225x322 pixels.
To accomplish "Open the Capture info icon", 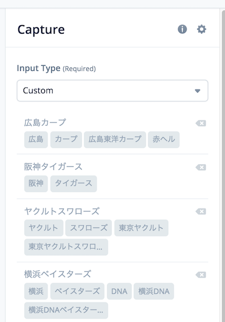I will pos(182,29).
